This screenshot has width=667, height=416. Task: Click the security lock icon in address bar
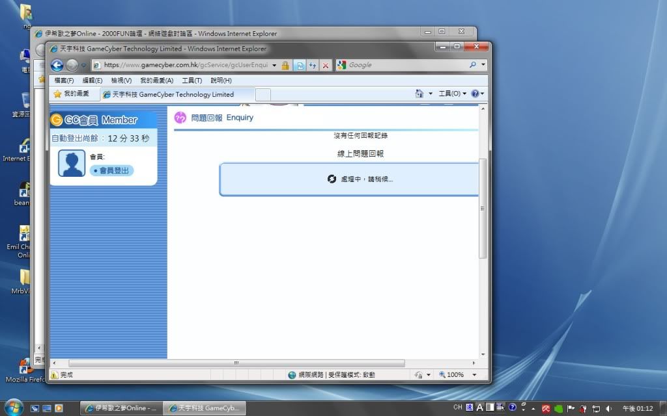click(x=285, y=66)
